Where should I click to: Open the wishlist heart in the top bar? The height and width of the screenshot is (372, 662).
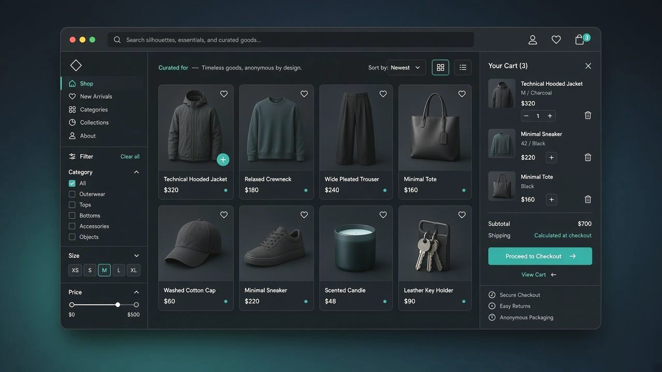pos(556,40)
